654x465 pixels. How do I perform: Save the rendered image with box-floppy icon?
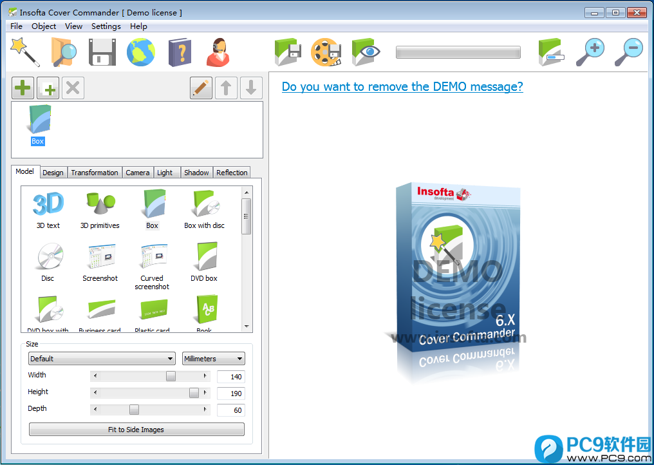click(x=288, y=52)
